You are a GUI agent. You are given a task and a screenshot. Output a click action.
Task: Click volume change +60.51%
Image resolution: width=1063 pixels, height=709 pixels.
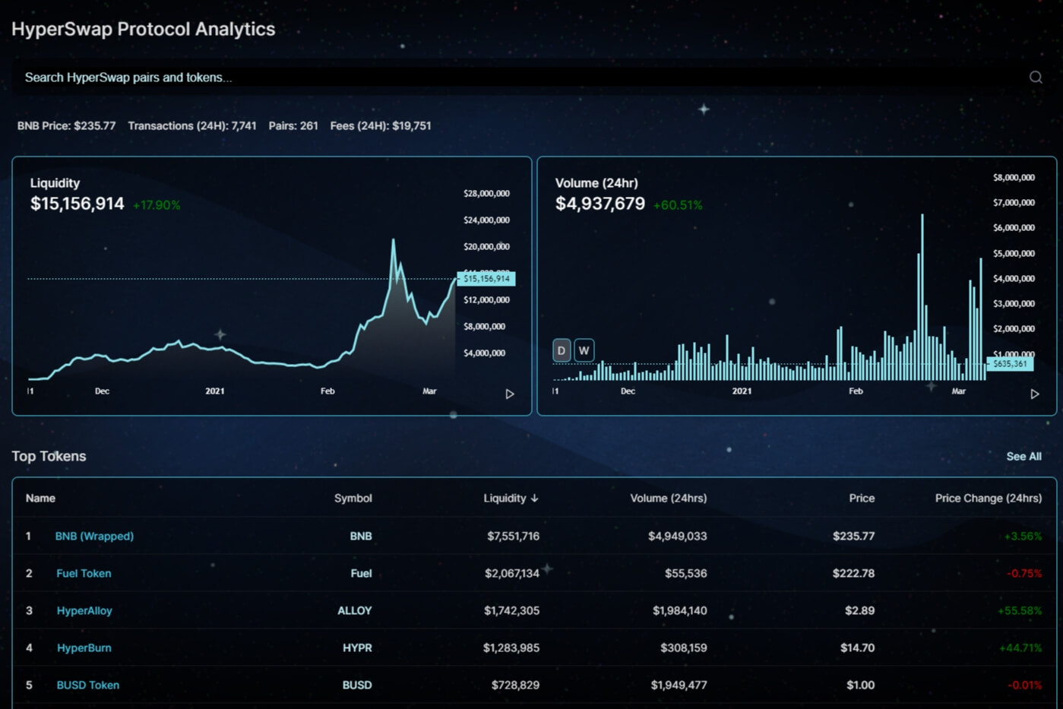pyautogui.click(x=678, y=205)
